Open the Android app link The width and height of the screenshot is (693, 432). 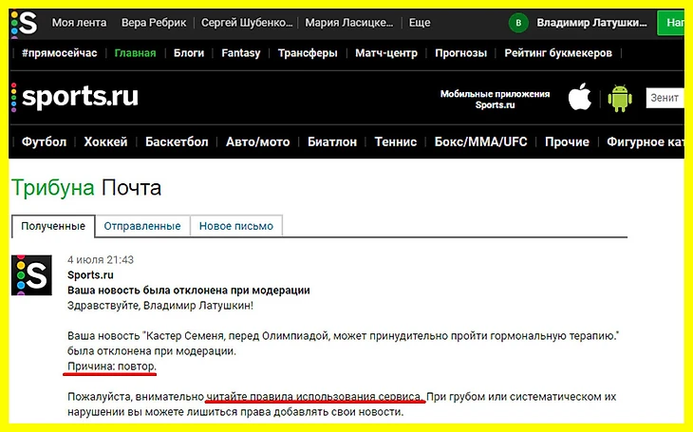620,98
